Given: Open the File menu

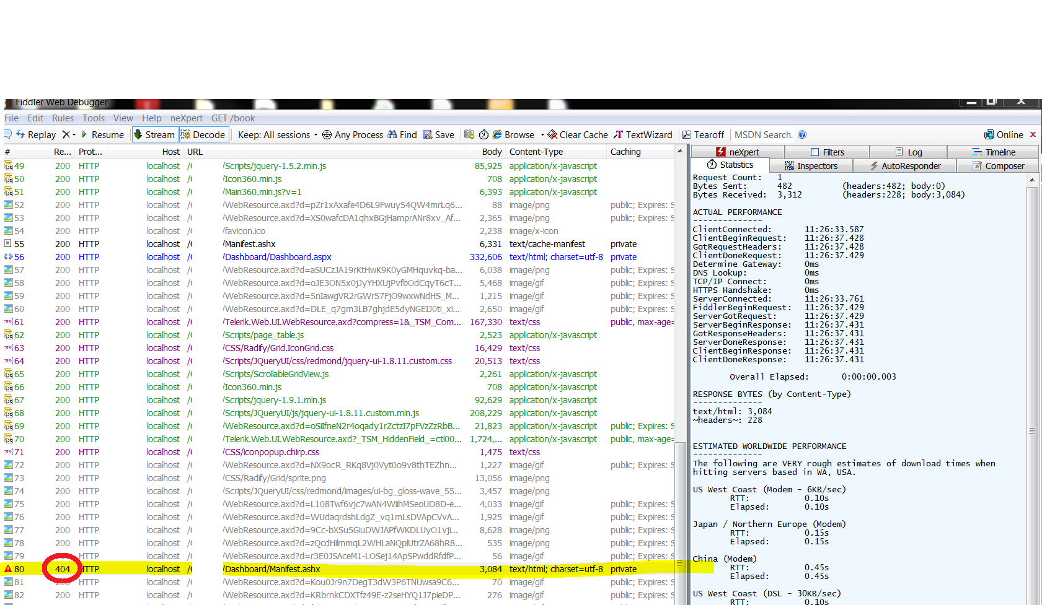Looking at the screenshot, I should 11,118.
